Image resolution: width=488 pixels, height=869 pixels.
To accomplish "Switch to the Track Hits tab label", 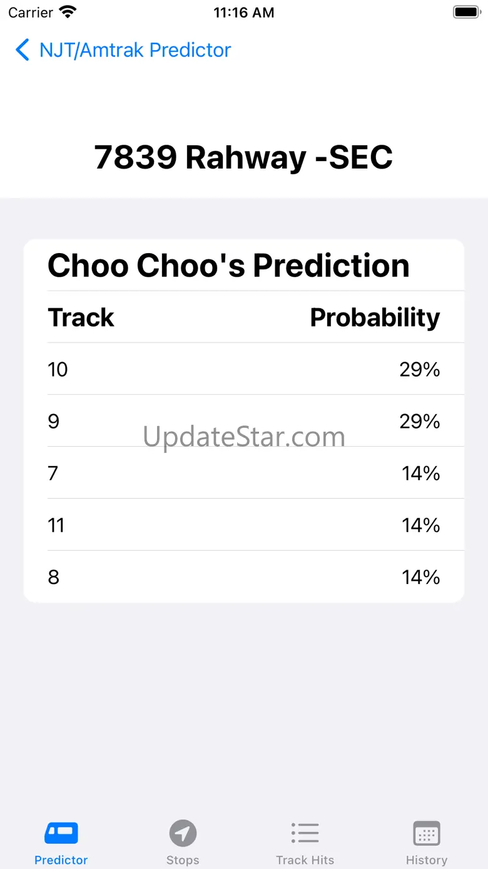I will [x=305, y=860].
